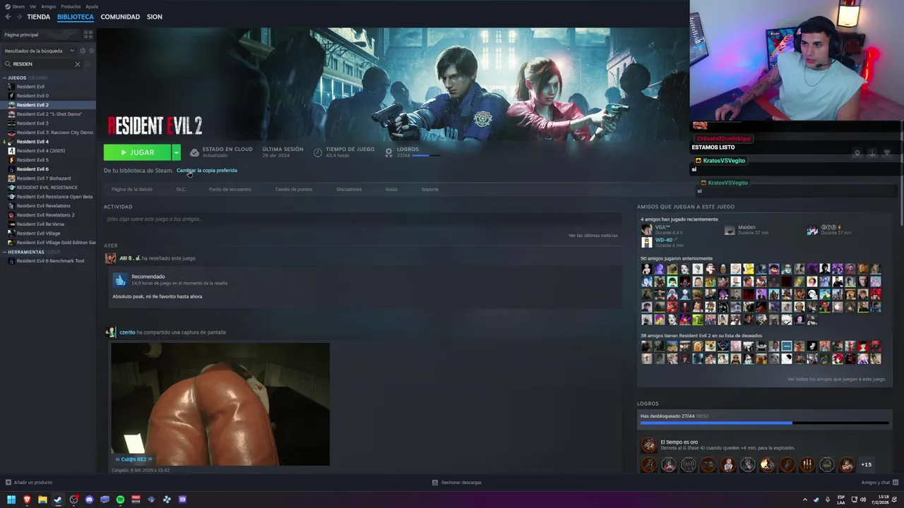
Task: Open czerito's avatar next to screenshot post
Action: (x=110, y=332)
